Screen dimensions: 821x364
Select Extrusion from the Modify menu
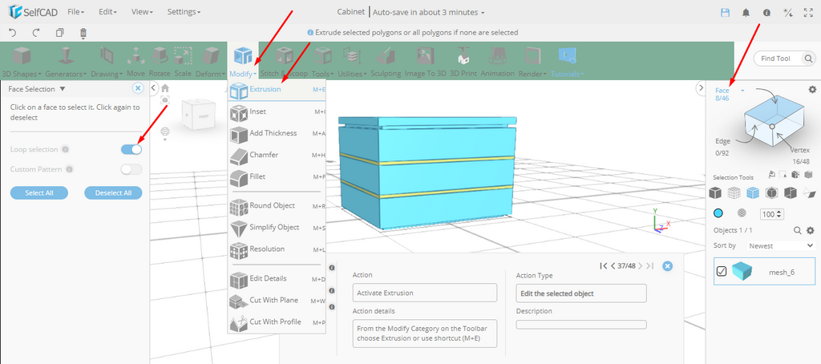pyautogui.click(x=265, y=90)
